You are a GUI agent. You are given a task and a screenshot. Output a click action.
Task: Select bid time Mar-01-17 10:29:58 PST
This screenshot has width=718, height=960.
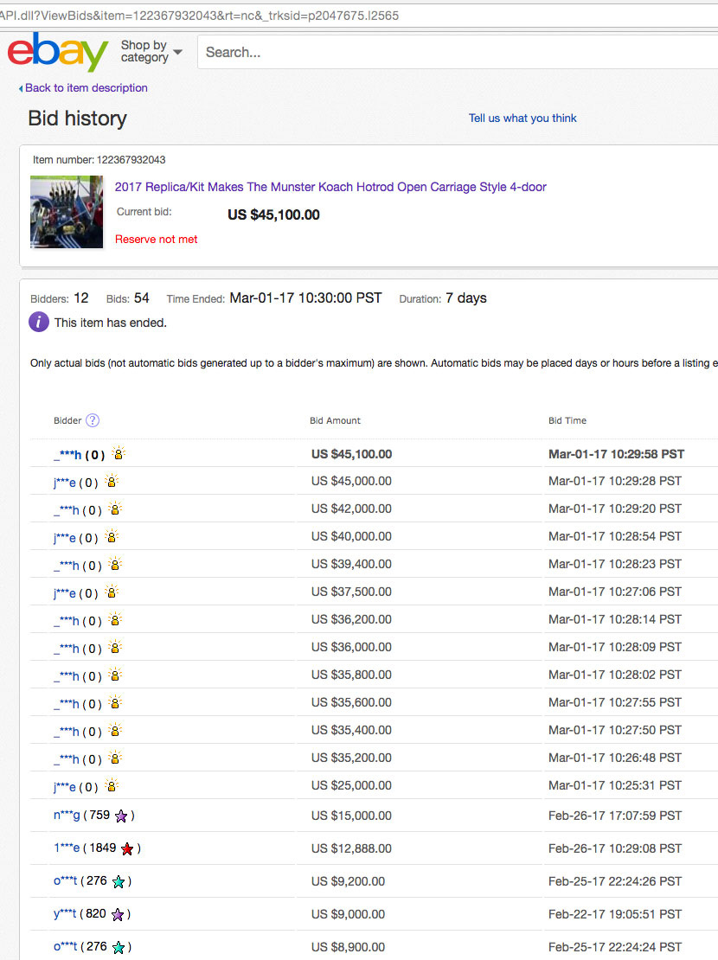click(616, 454)
